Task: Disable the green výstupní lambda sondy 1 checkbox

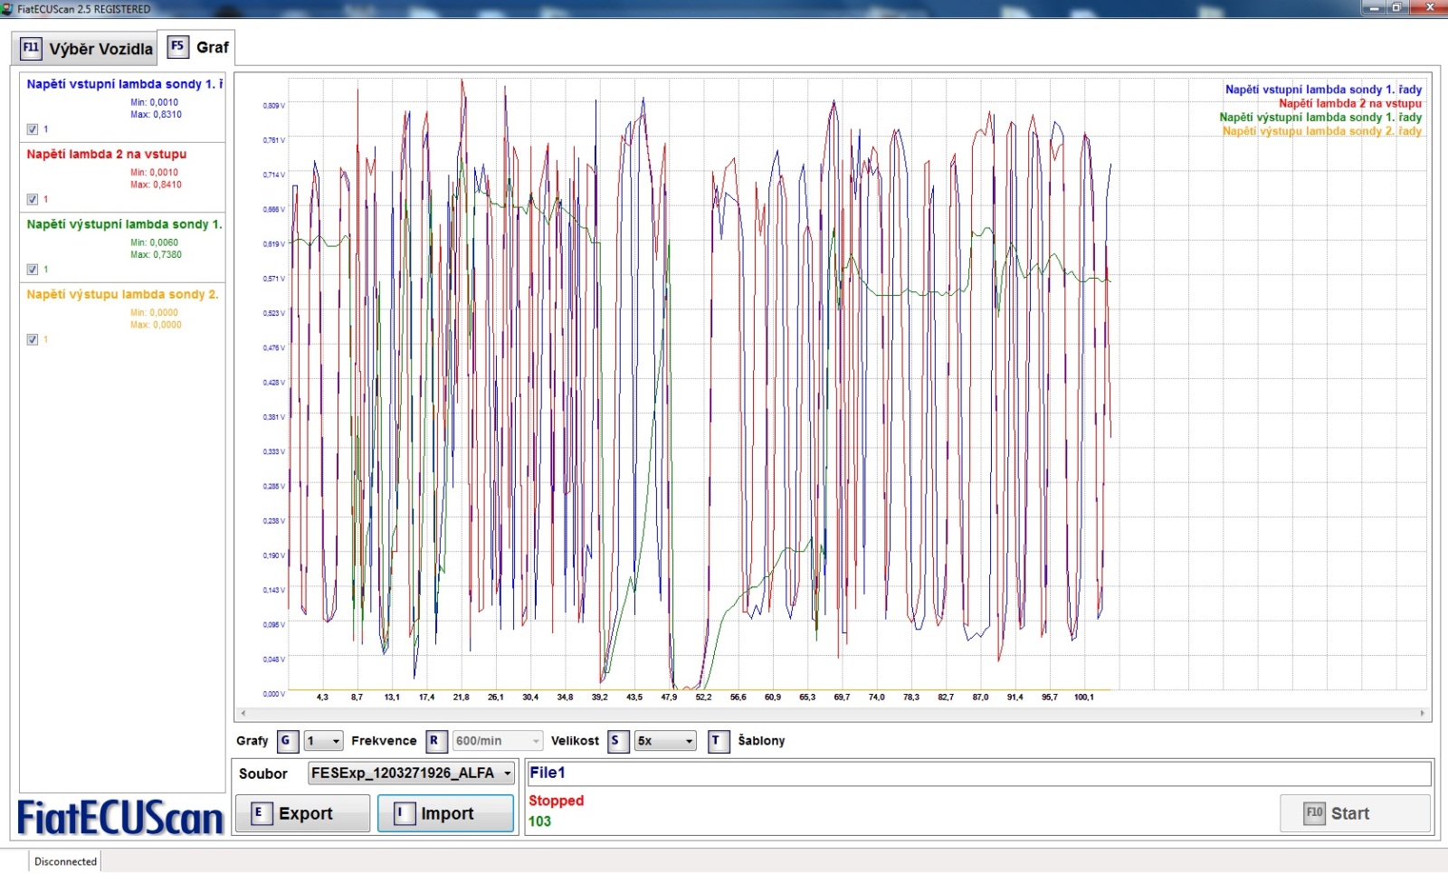Action: [33, 270]
